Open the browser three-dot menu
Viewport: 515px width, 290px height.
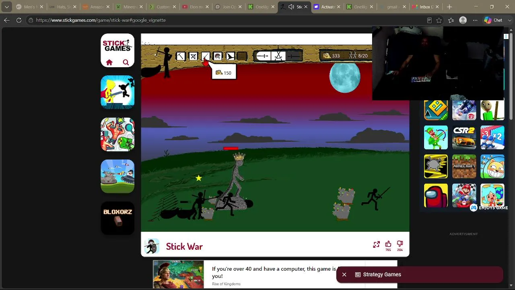[x=475, y=20]
